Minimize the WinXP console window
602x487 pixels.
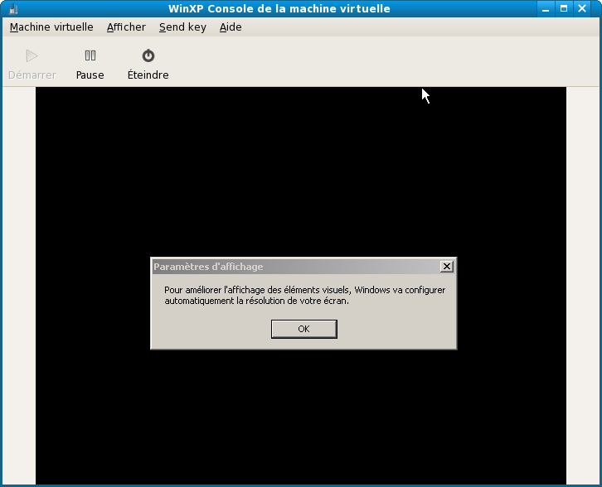click(x=546, y=8)
